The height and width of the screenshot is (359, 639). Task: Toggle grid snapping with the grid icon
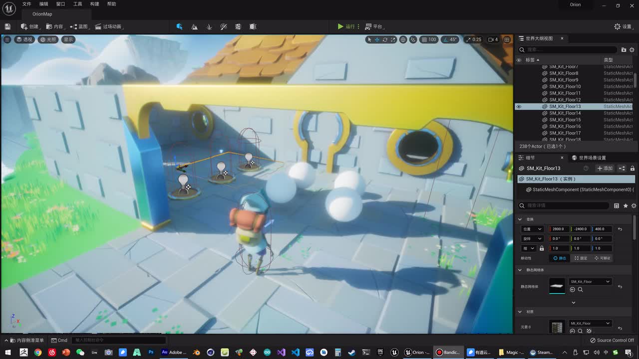click(x=424, y=39)
